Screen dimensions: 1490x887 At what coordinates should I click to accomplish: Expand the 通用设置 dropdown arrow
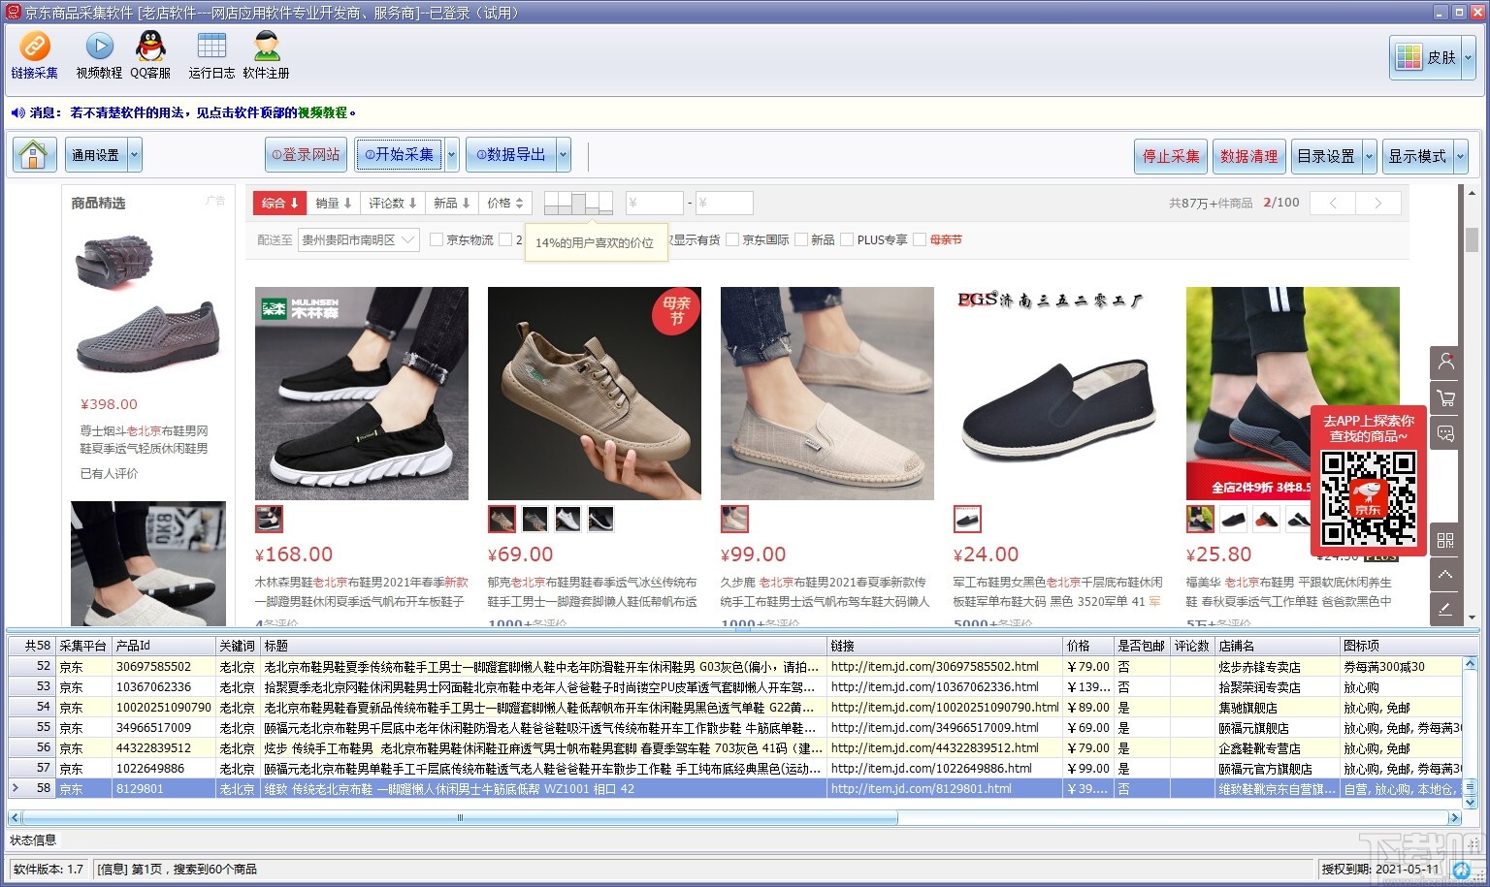[x=135, y=155]
